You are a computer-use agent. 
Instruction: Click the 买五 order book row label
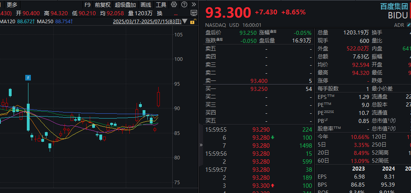[x=211, y=121]
